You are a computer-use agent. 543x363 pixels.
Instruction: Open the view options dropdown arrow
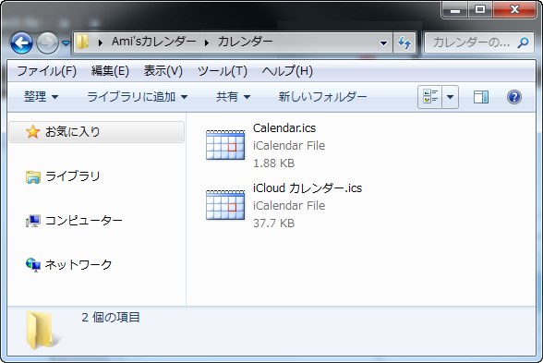click(451, 97)
